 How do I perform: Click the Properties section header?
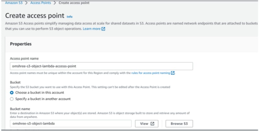click(21, 44)
